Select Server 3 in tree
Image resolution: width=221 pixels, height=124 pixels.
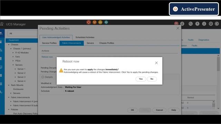pyautogui.click(x=21, y=77)
